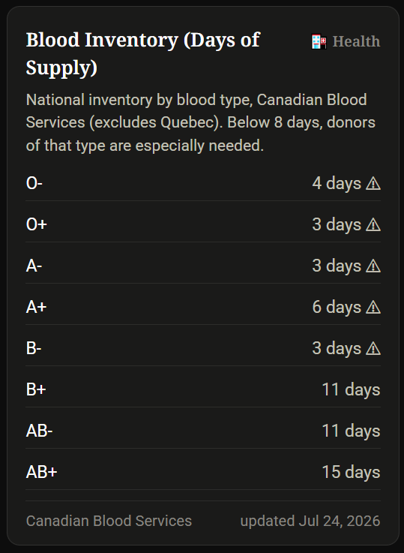Click the hospital icon beside Health

[x=319, y=41]
